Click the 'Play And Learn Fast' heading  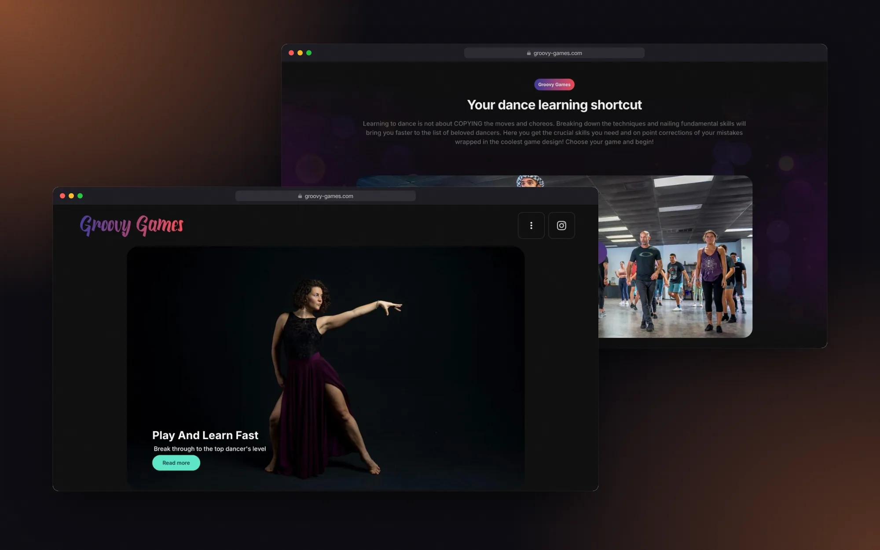point(205,435)
